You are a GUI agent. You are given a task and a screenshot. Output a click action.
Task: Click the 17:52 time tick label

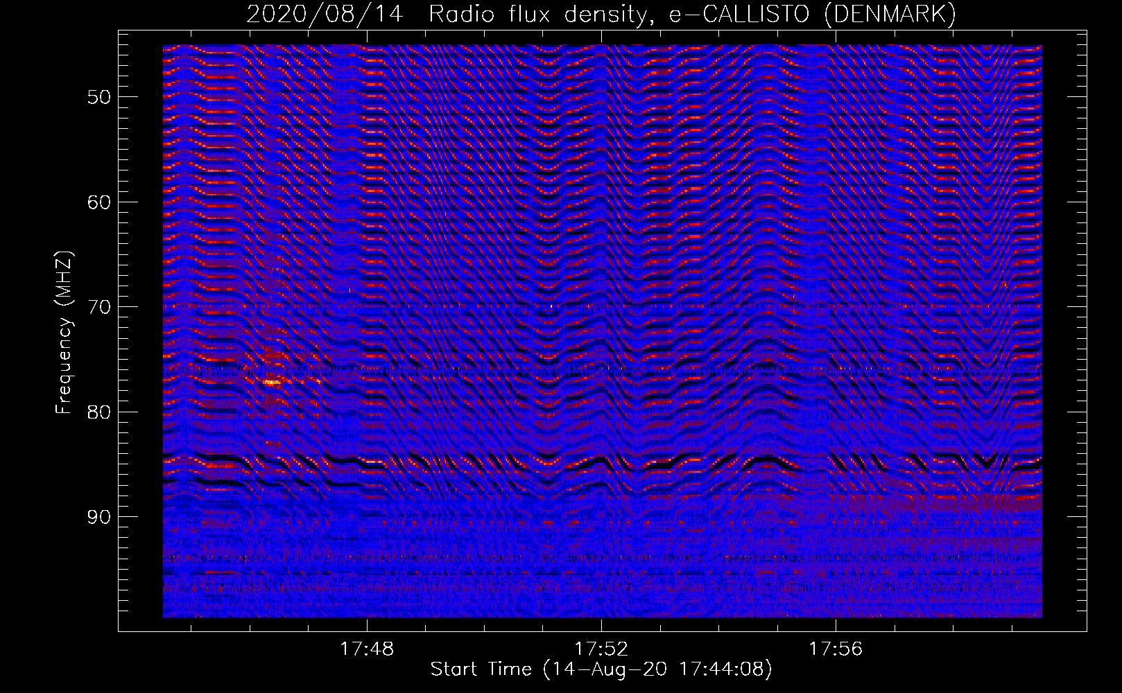pos(601,649)
